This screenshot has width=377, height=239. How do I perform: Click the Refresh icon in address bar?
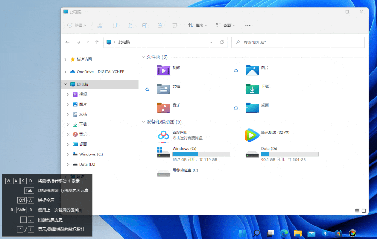(x=222, y=42)
